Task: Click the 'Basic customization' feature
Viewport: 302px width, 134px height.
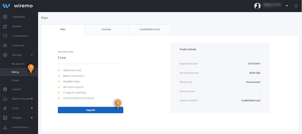Action: pos(74,76)
